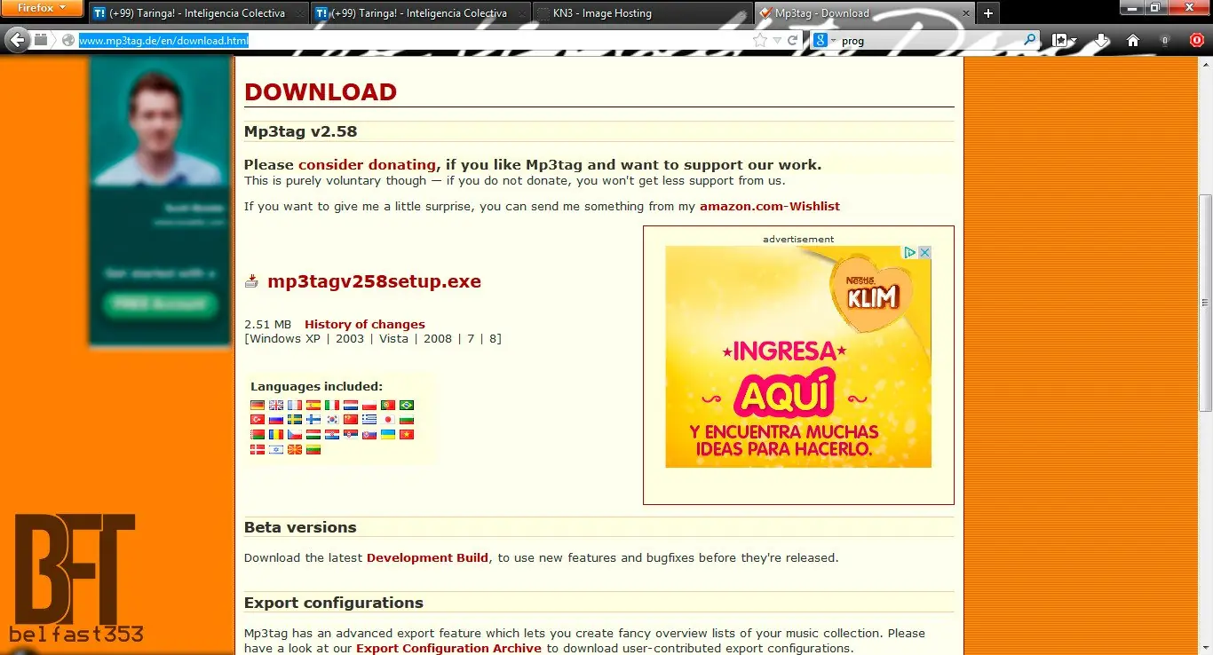
Task: Click the Greek flag icon
Action: coord(369,420)
